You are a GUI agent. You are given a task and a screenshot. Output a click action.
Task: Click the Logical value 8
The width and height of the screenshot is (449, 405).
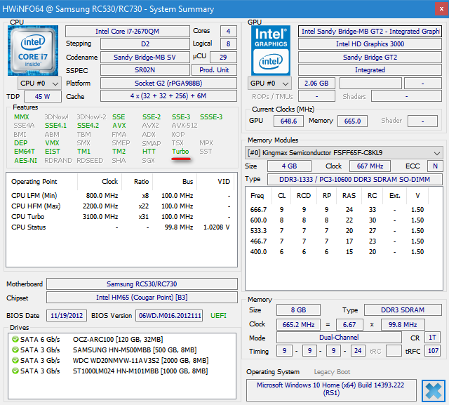[x=229, y=44]
